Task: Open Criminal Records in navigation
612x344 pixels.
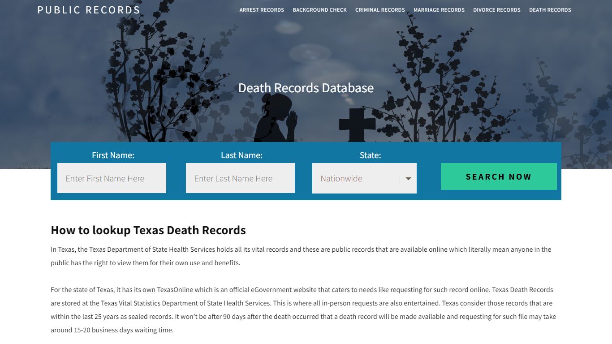Action: (x=380, y=10)
